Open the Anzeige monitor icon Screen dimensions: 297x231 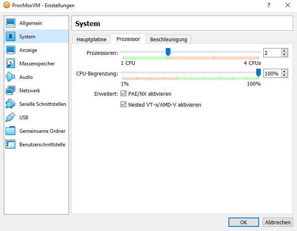click(x=11, y=50)
